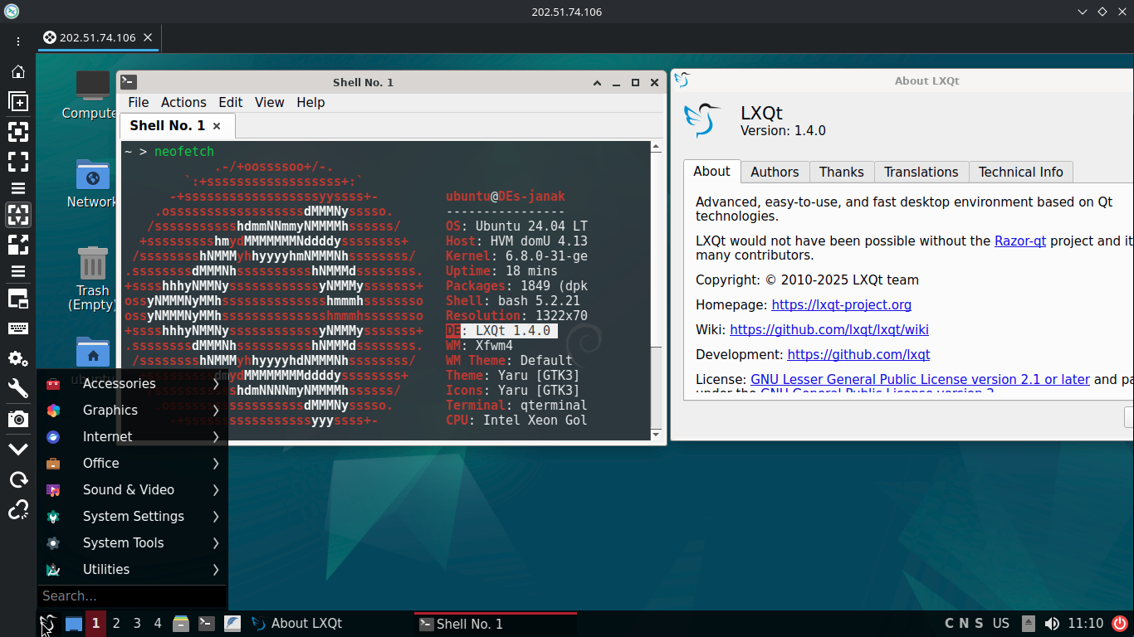Expand the System Settings submenu
The height and width of the screenshot is (637, 1134).
(x=133, y=516)
